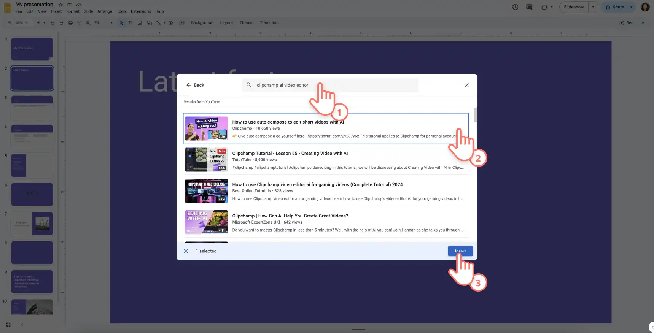
Task: Expand the video call dropdown arrow
Action: coord(551,7)
